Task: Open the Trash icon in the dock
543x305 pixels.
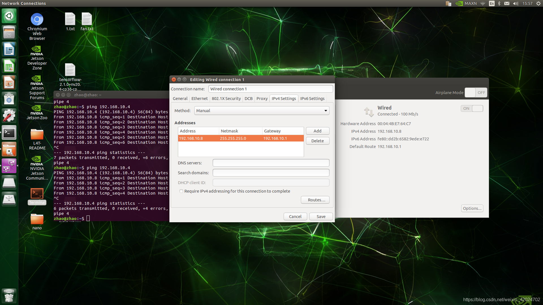Action: click(9, 296)
